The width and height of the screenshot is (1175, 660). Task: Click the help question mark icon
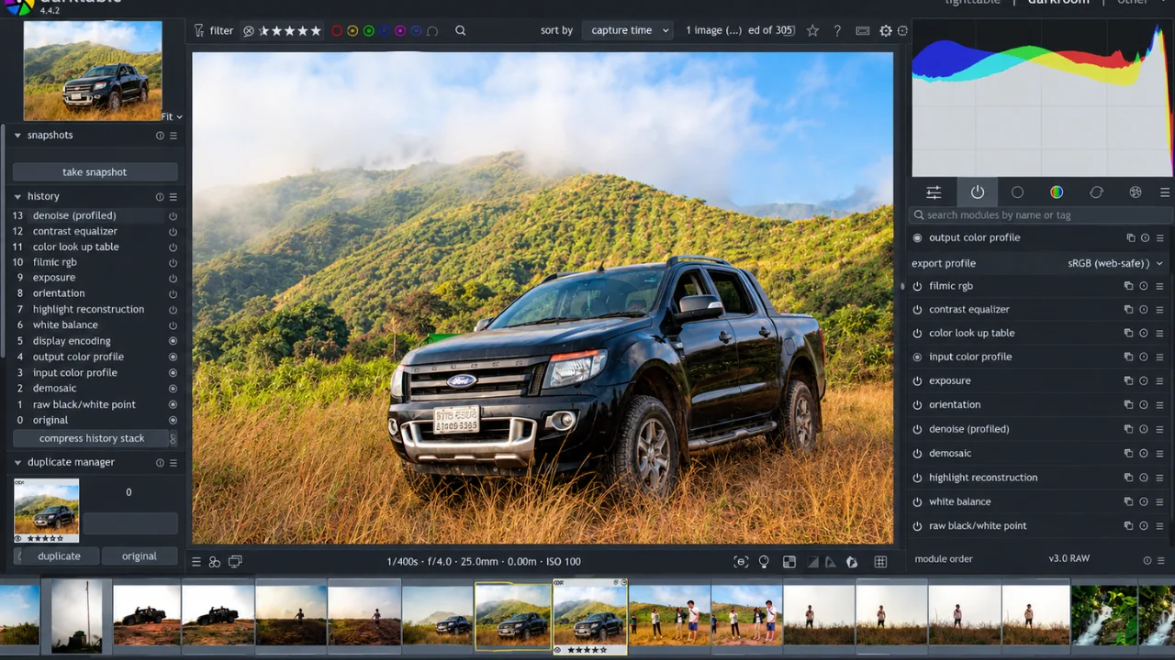(837, 30)
